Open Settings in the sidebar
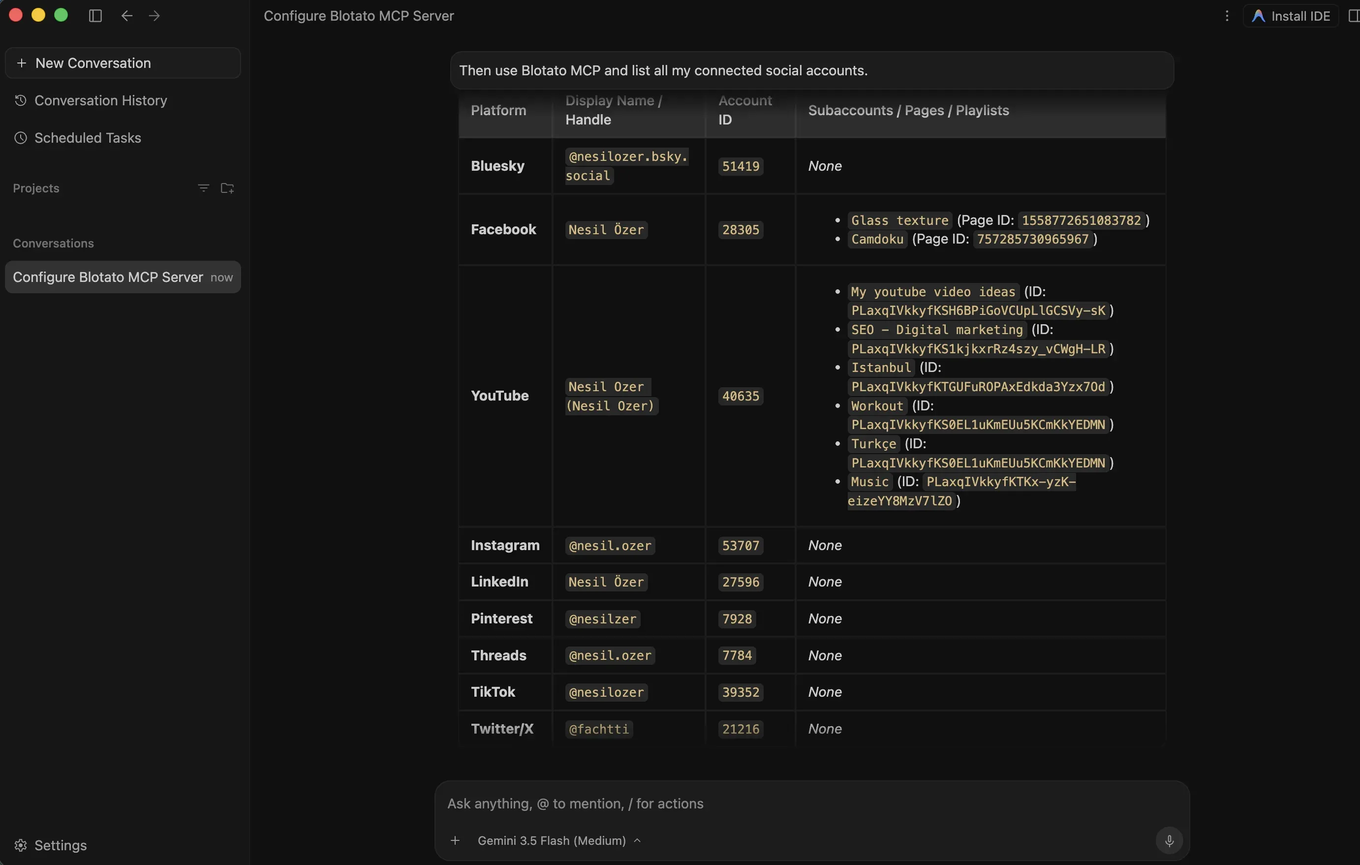1360x865 pixels. 61,845
